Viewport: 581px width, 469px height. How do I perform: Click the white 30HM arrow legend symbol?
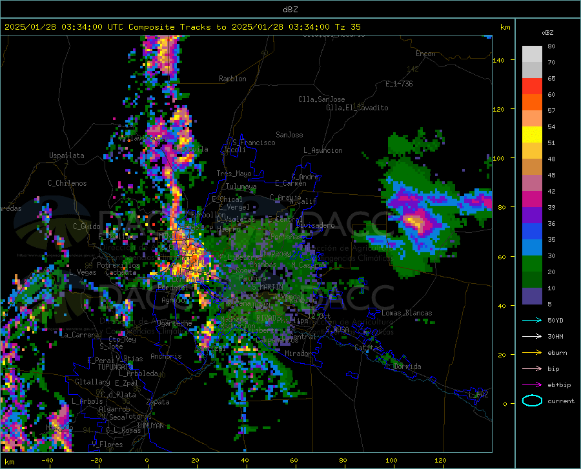click(x=532, y=337)
